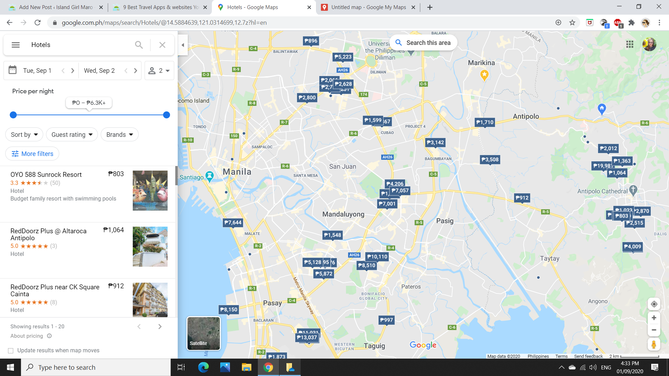Collapse the side panel arrow

pyautogui.click(x=183, y=45)
